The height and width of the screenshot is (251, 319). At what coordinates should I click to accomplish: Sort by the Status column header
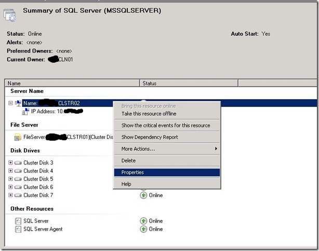189,83
